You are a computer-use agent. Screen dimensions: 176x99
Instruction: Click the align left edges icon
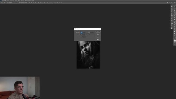(29, 2)
